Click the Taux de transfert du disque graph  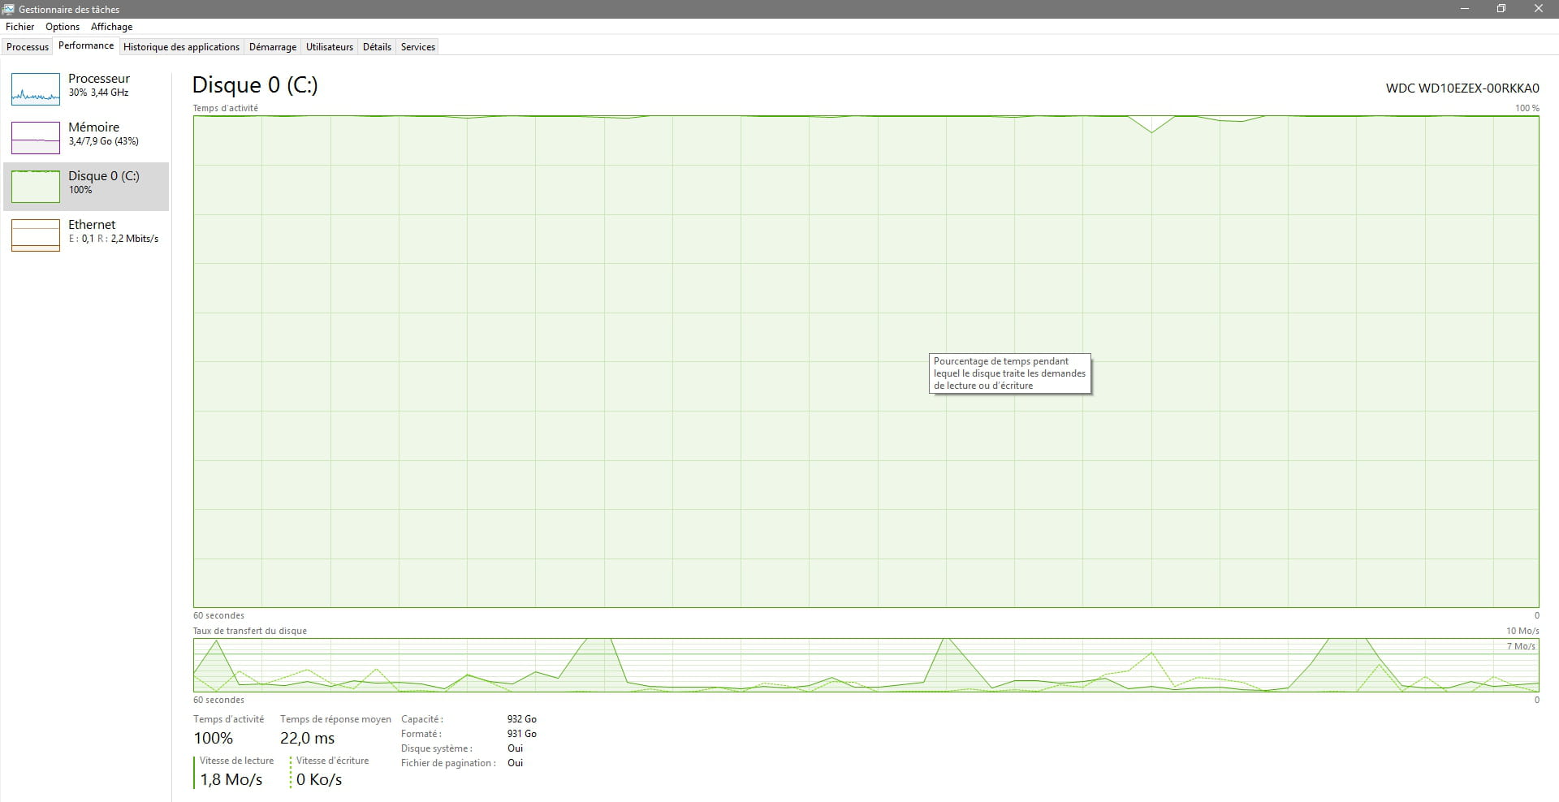coord(866,665)
